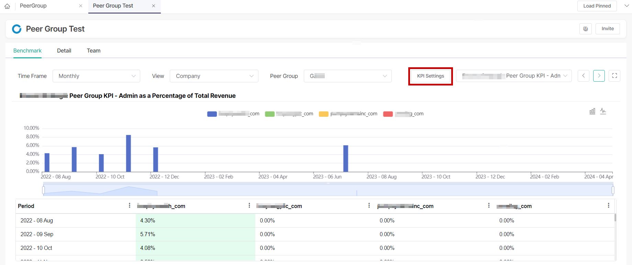Screen dimensions: 632x265
Task: Click the Load Pinned button
Action: 597,6
